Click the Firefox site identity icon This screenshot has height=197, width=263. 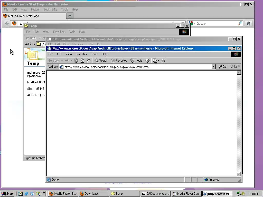click(x=14, y=23)
